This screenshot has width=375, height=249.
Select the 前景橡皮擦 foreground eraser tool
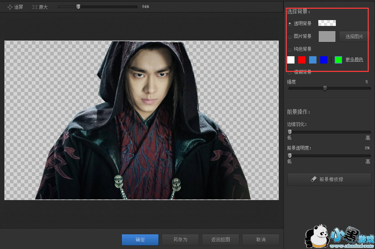click(x=329, y=179)
